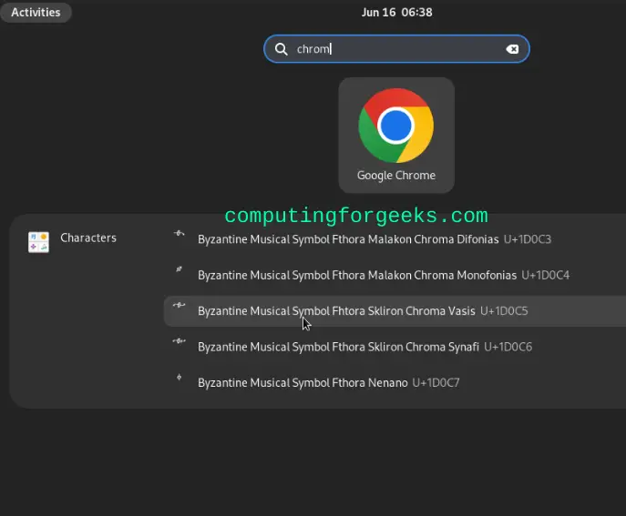Open the Characters app icon
This screenshot has width=626, height=516.
[x=38, y=242]
